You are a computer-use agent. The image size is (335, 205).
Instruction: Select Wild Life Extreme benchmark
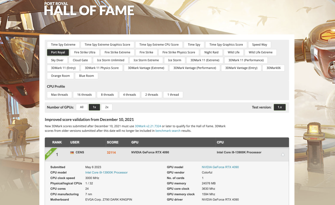260,52
